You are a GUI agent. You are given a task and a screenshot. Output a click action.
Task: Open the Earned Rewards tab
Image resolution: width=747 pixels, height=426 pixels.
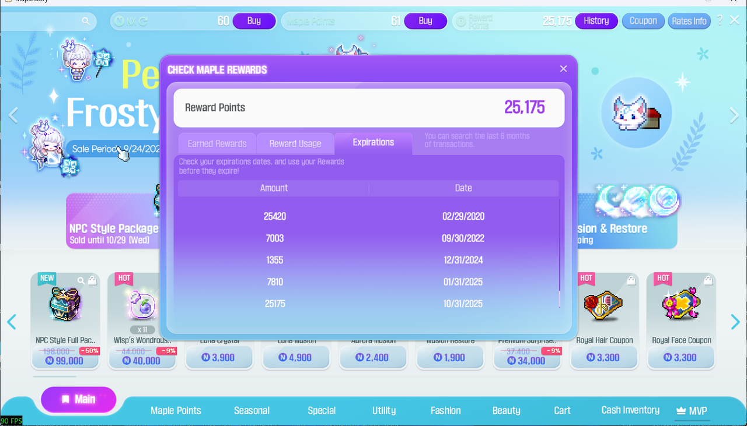[x=217, y=143]
